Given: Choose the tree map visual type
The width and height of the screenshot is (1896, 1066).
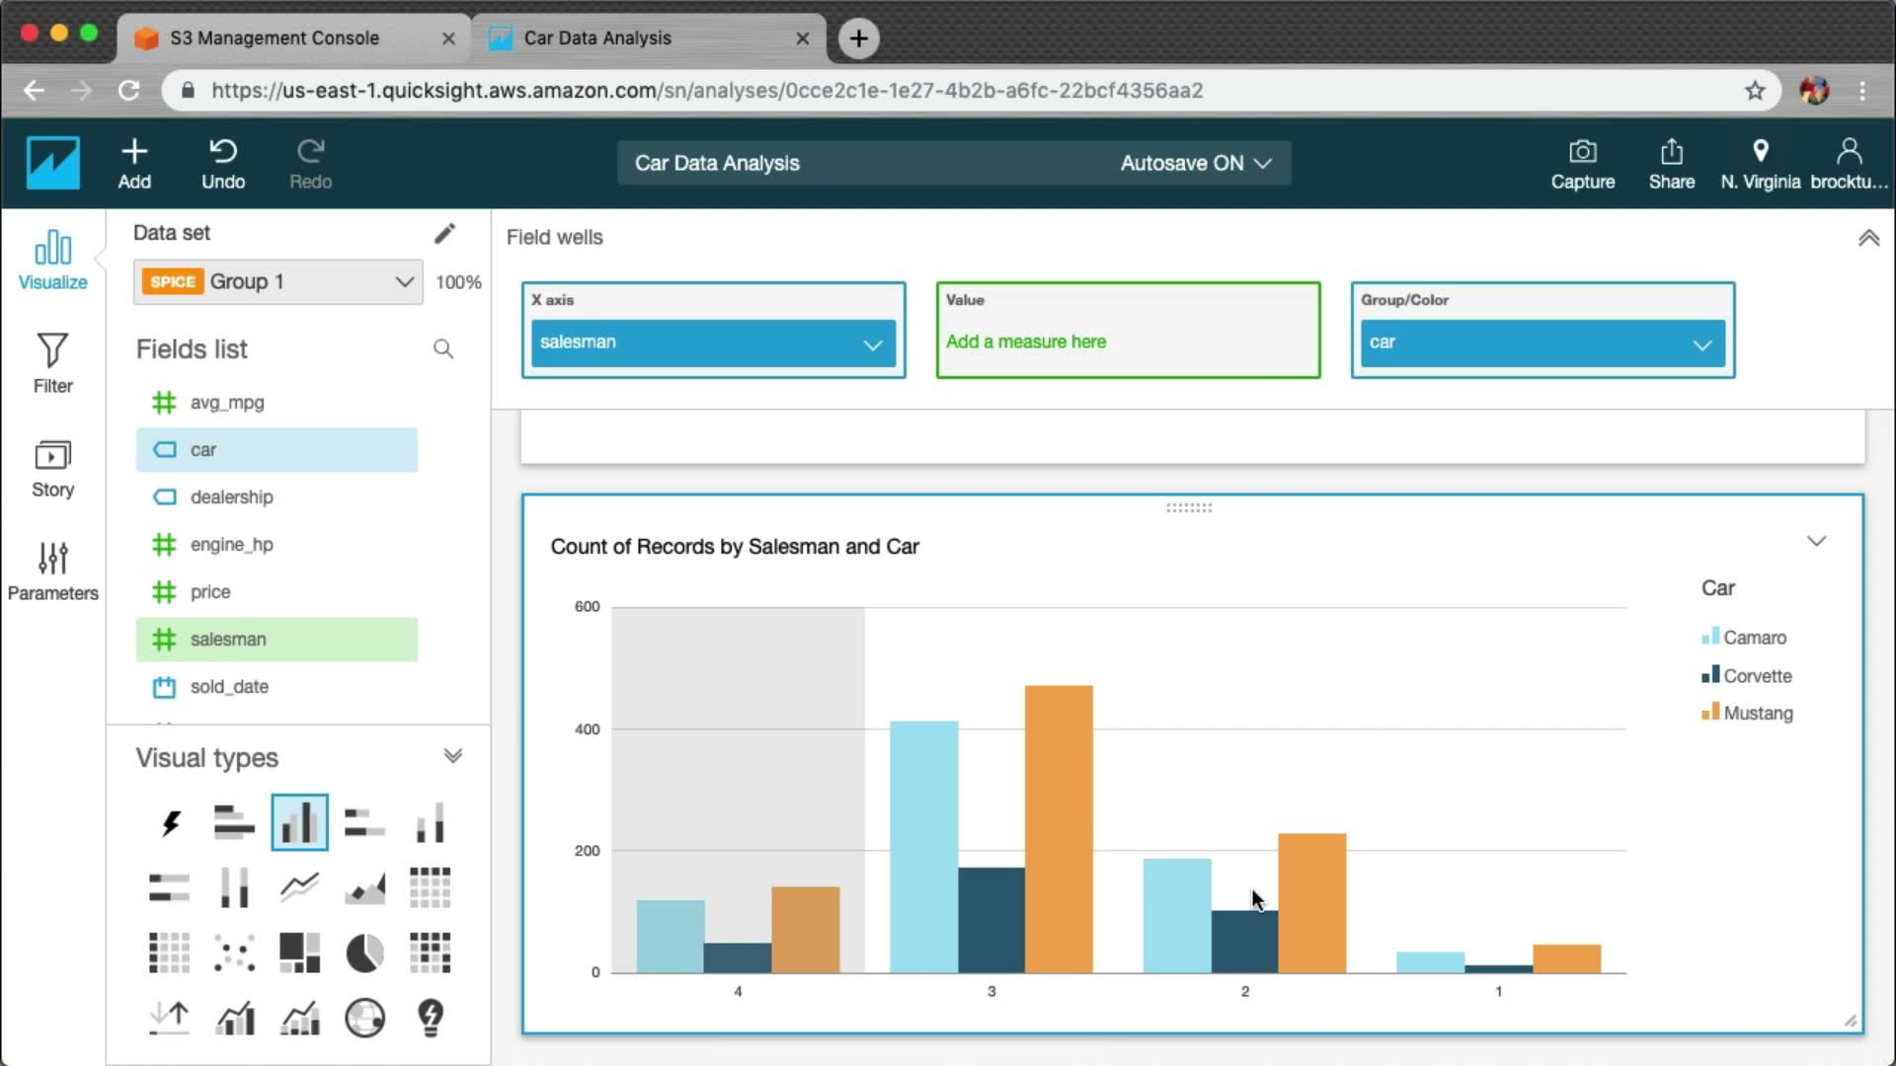Looking at the screenshot, I should point(299,953).
